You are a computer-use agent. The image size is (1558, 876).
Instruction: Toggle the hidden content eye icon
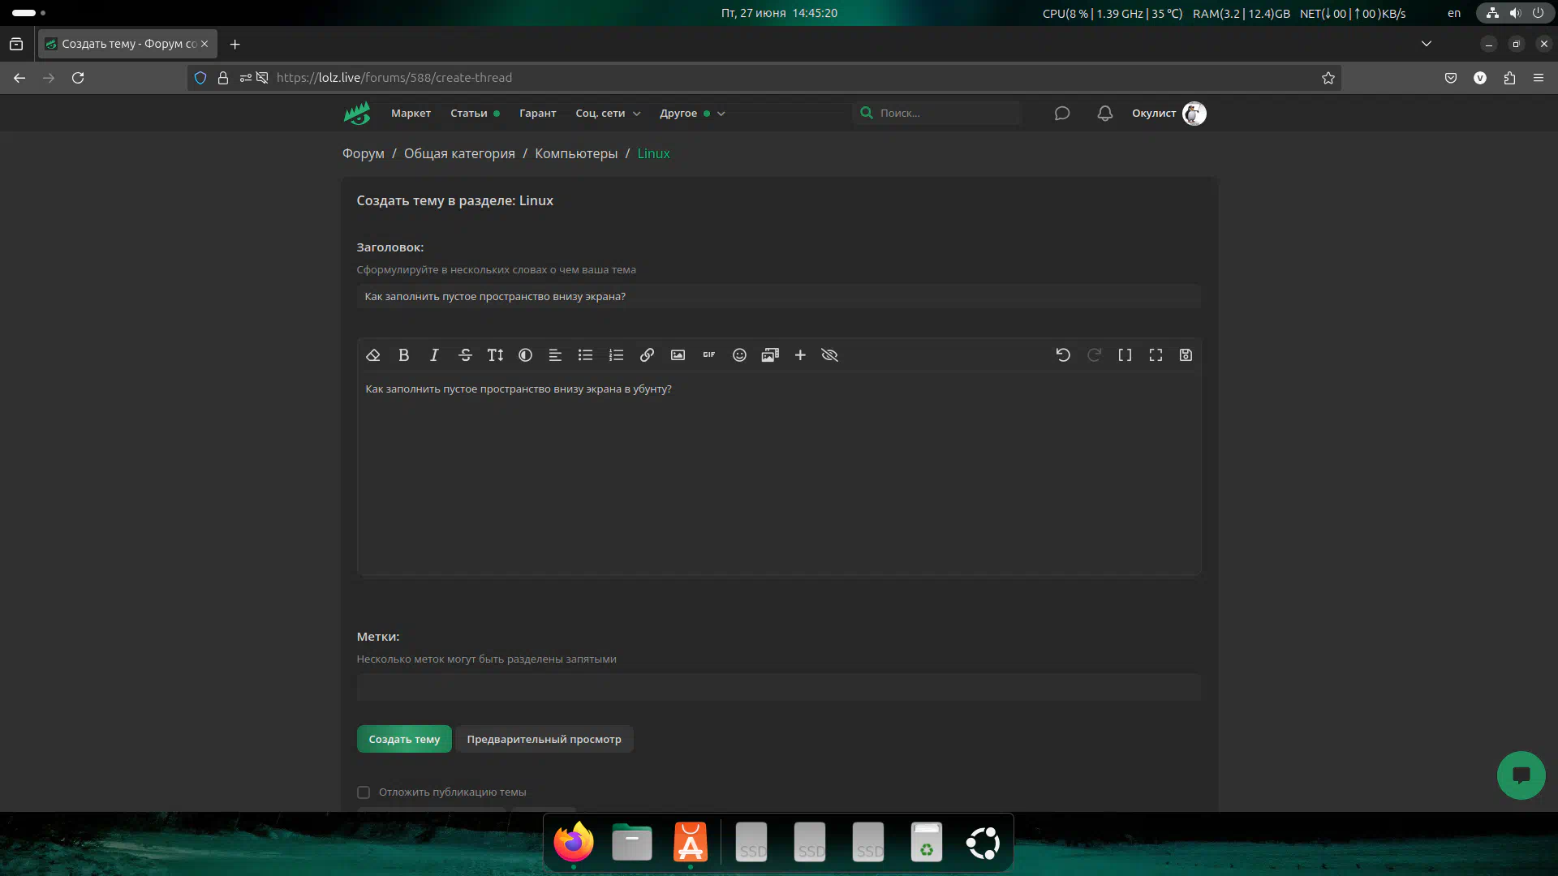(829, 355)
